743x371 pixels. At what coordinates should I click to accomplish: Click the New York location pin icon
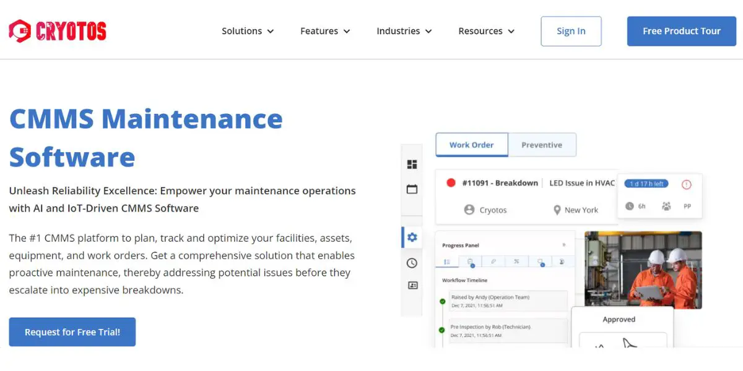click(557, 210)
